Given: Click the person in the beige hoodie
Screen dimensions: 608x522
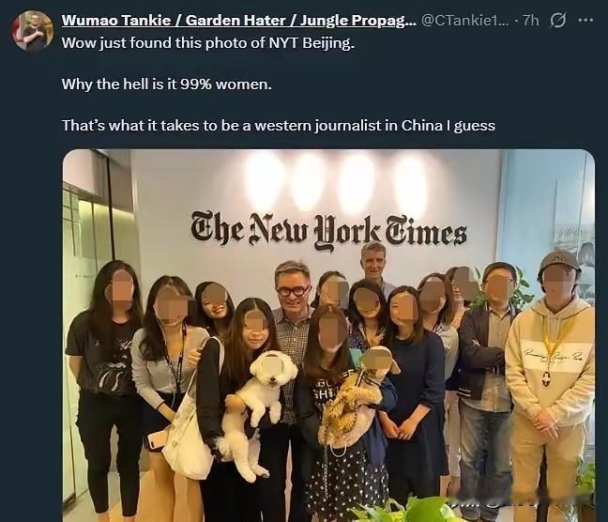Looking at the screenshot, I should [551, 388].
